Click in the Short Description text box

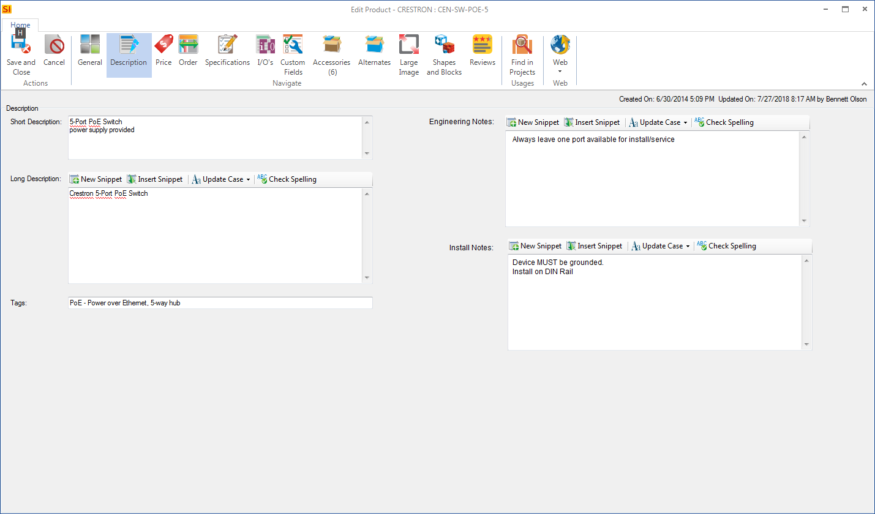coord(215,138)
